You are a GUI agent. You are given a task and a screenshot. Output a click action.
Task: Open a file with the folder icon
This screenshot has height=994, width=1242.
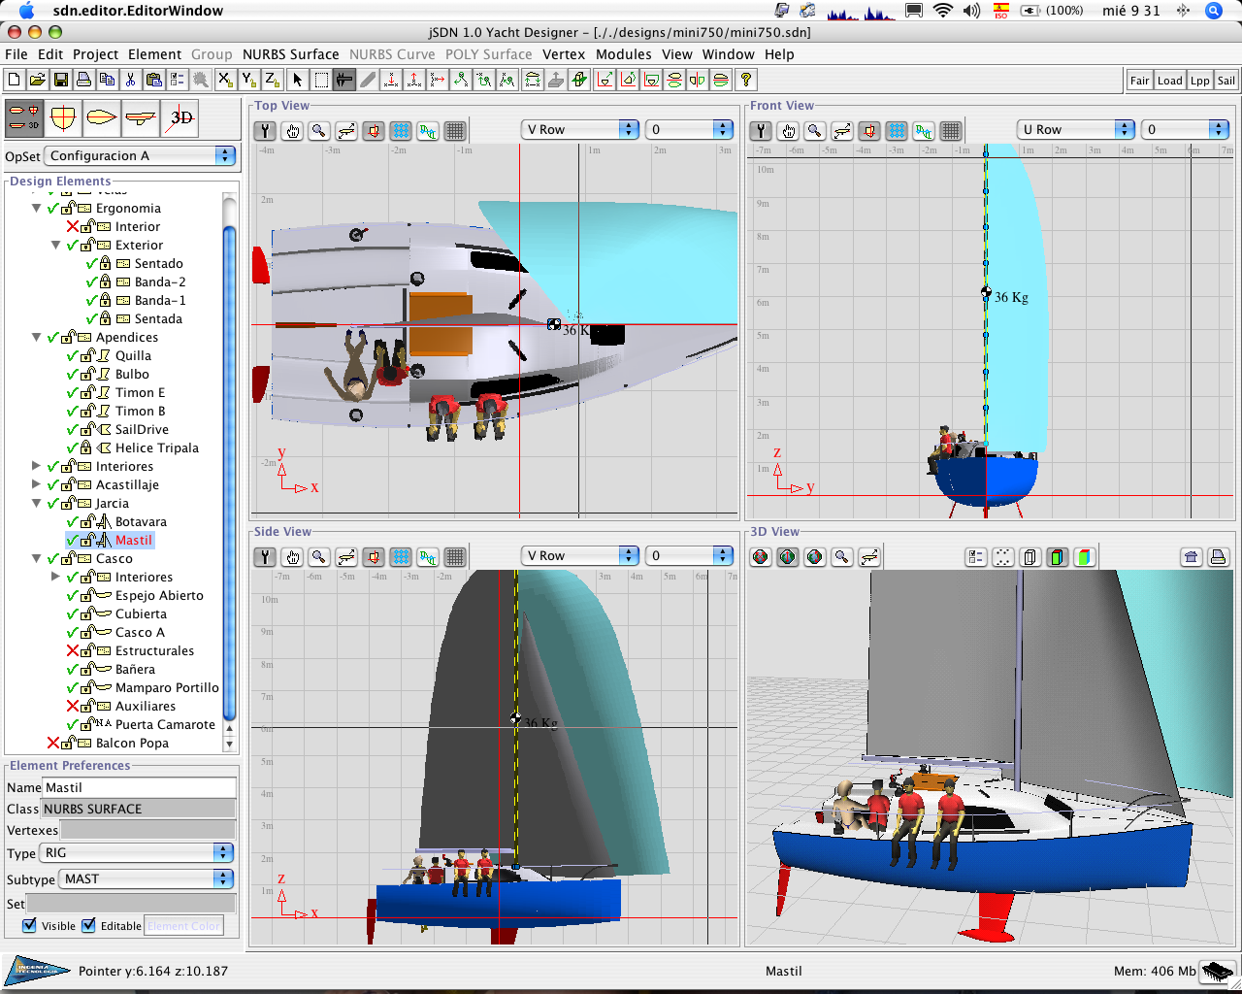tap(37, 80)
